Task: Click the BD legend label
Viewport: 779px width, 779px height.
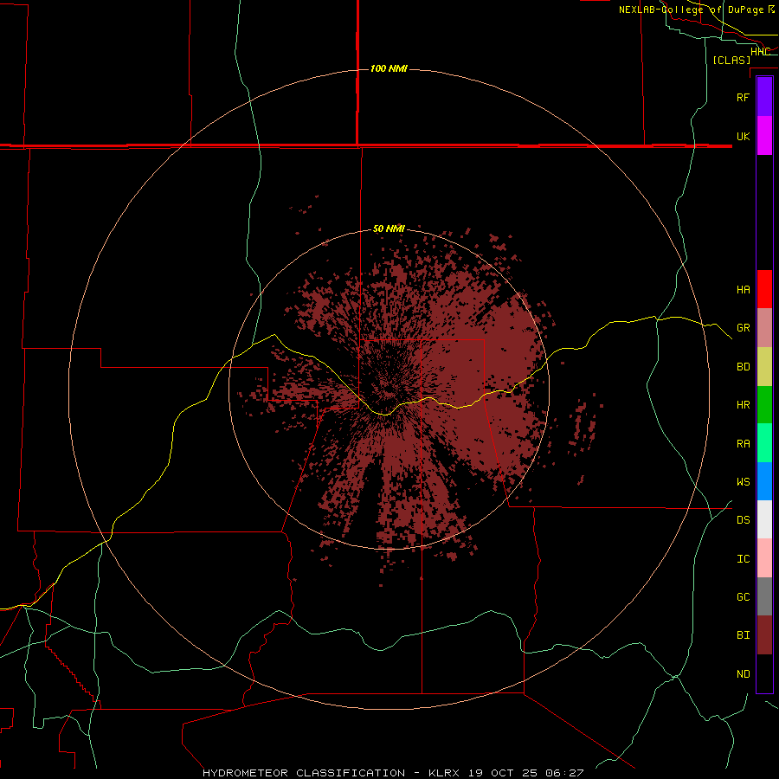Action: coord(743,367)
